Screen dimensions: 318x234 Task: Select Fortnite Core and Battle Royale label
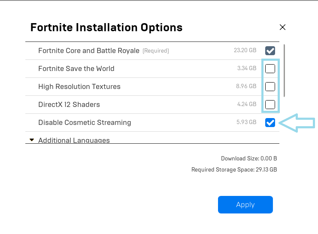tap(89, 50)
